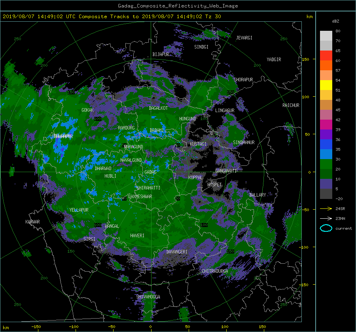
Task: Select the magenta 42 dBZ color swatch
Action: pos(326,125)
